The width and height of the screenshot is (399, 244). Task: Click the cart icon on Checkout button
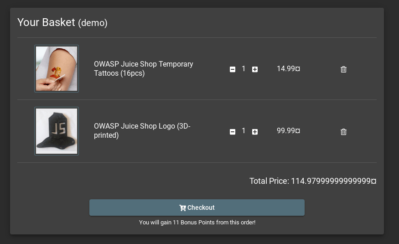[182, 208]
